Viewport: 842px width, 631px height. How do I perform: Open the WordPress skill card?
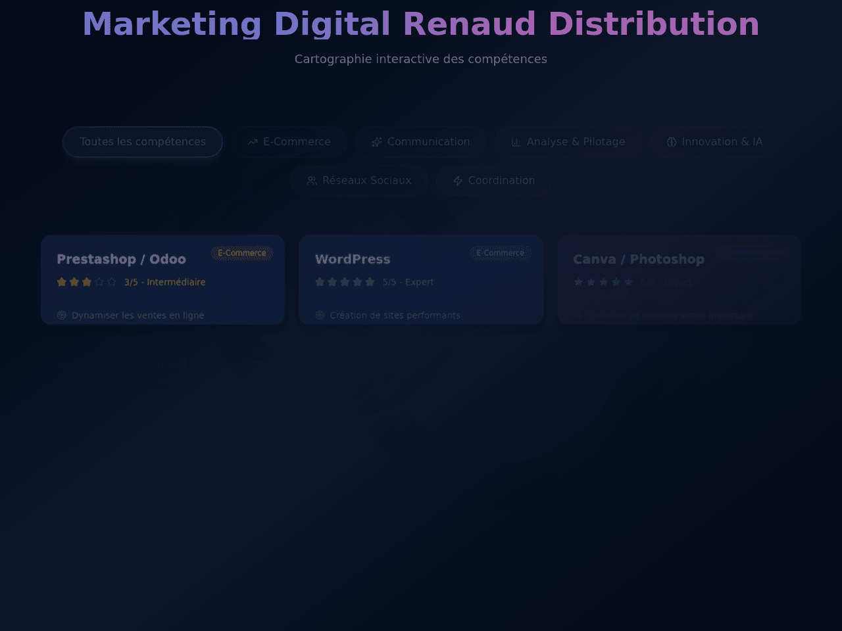pos(421,279)
